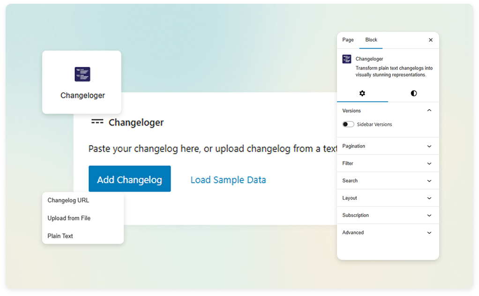Viewport: 479px width, 296px height.
Task: Enable the Sidebar Versions toggle
Action: 348,124
